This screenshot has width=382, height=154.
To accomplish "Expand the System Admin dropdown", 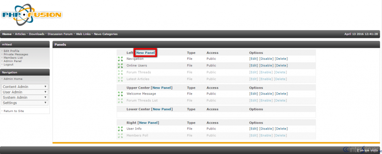I will [x=25, y=98].
